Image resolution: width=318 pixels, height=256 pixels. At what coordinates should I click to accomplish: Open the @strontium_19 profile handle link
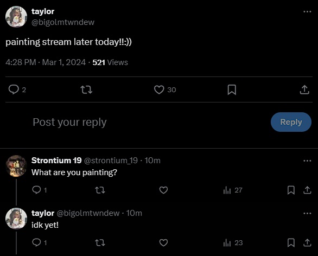(111, 161)
